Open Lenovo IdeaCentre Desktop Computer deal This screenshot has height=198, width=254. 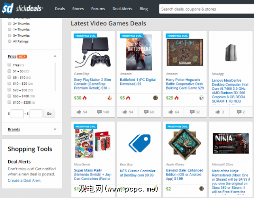tap(230, 91)
